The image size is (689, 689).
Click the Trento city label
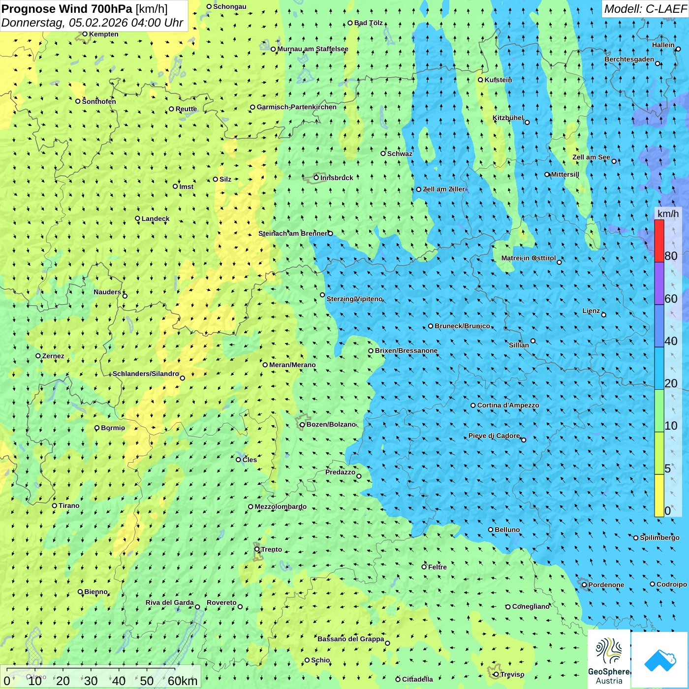pos(272,549)
